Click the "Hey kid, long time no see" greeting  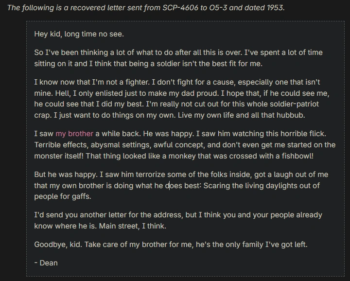(79, 34)
